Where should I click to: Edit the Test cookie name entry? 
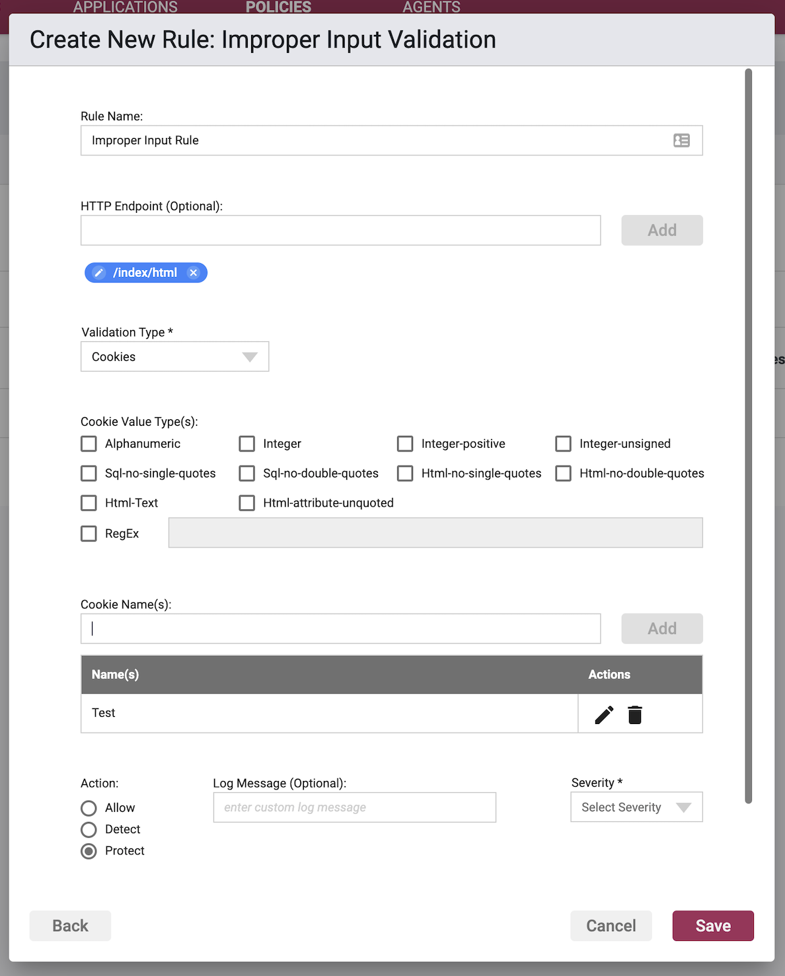pyautogui.click(x=604, y=714)
